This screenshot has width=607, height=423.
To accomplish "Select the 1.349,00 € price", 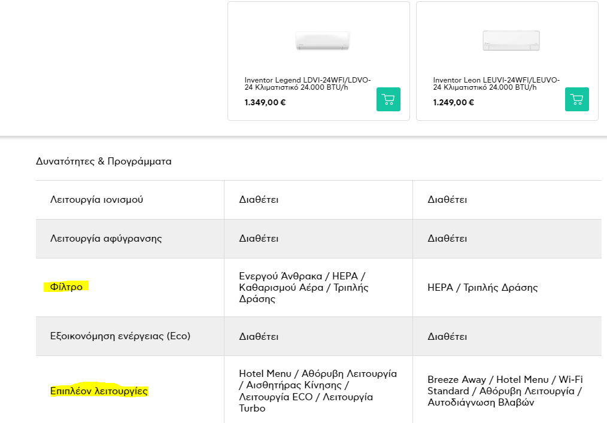I will click(x=265, y=102).
